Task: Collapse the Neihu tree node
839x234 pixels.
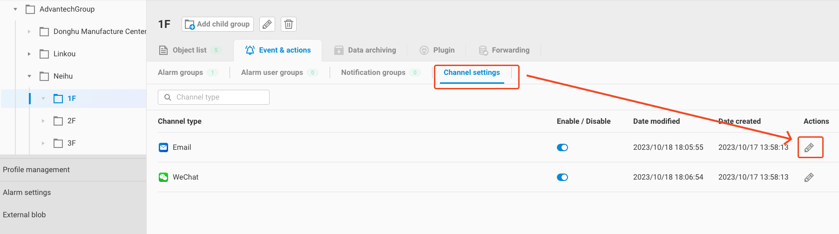Action: coord(29,76)
